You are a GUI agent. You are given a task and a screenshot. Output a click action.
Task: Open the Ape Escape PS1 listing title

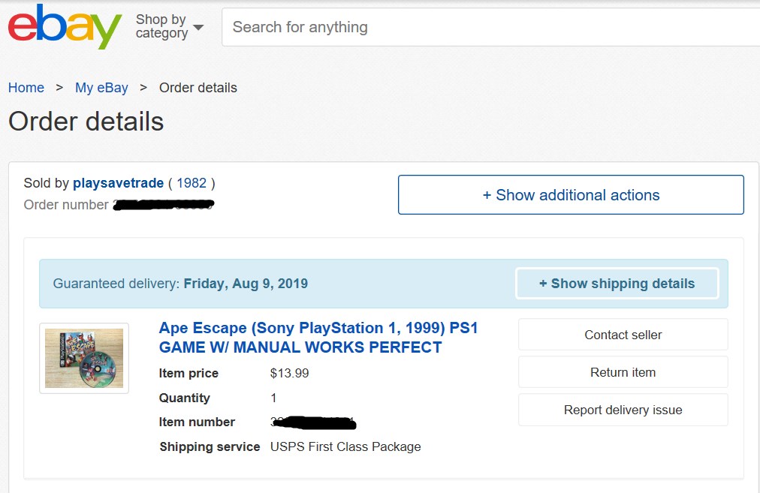click(318, 338)
